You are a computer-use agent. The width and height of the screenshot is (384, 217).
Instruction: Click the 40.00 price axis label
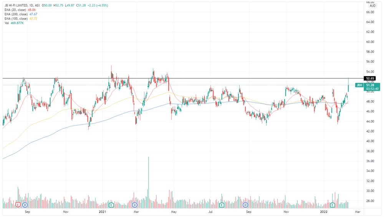click(370, 141)
